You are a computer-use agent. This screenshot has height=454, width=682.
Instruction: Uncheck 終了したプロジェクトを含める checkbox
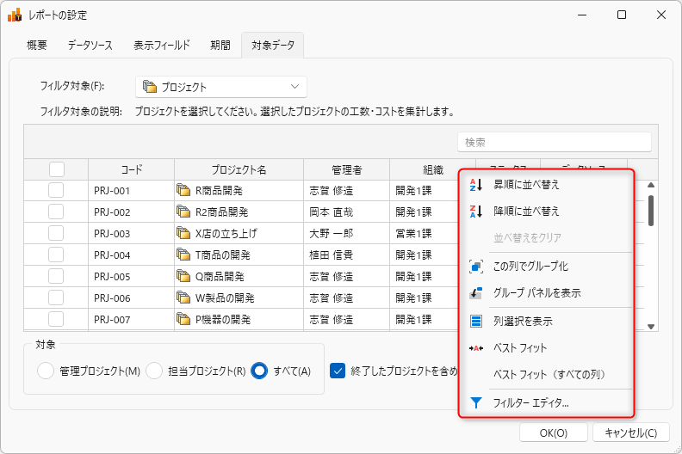[338, 371]
